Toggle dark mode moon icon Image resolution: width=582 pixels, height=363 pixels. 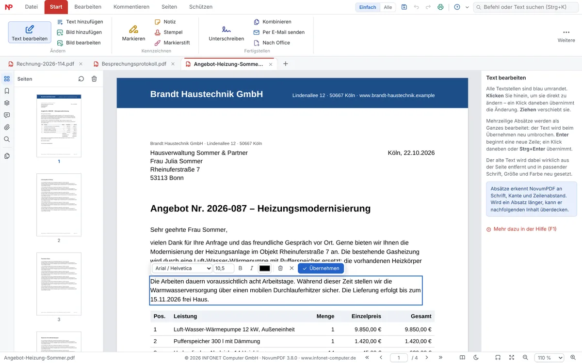click(476, 358)
